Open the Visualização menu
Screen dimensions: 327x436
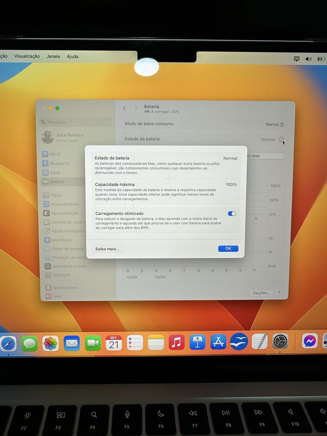[x=27, y=56]
